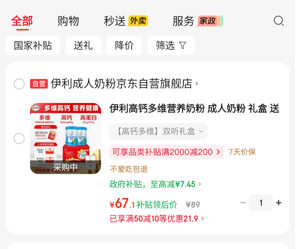The height and width of the screenshot is (249, 295).
Task: Tap the red 自营 badge
Action: point(39,84)
